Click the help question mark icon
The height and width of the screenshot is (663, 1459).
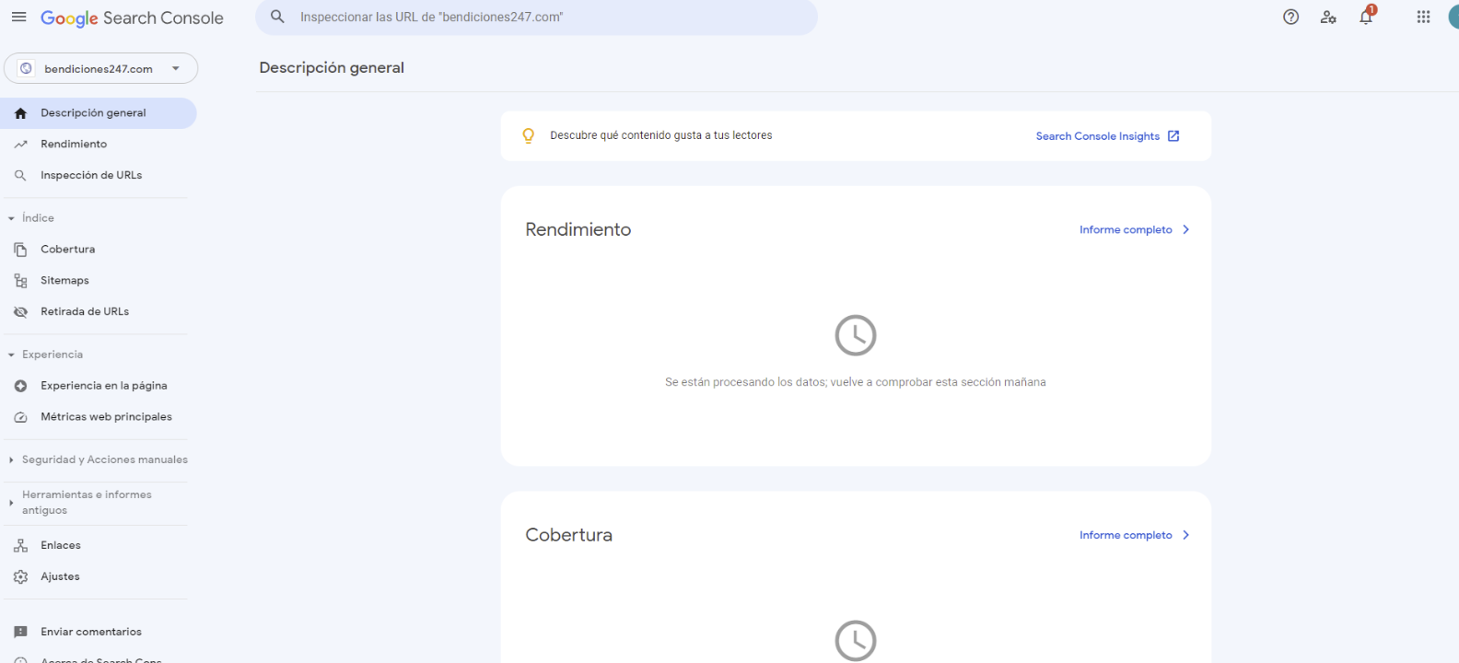[x=1290, y=17]
